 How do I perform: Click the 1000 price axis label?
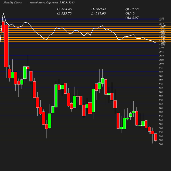click(161, 64)
